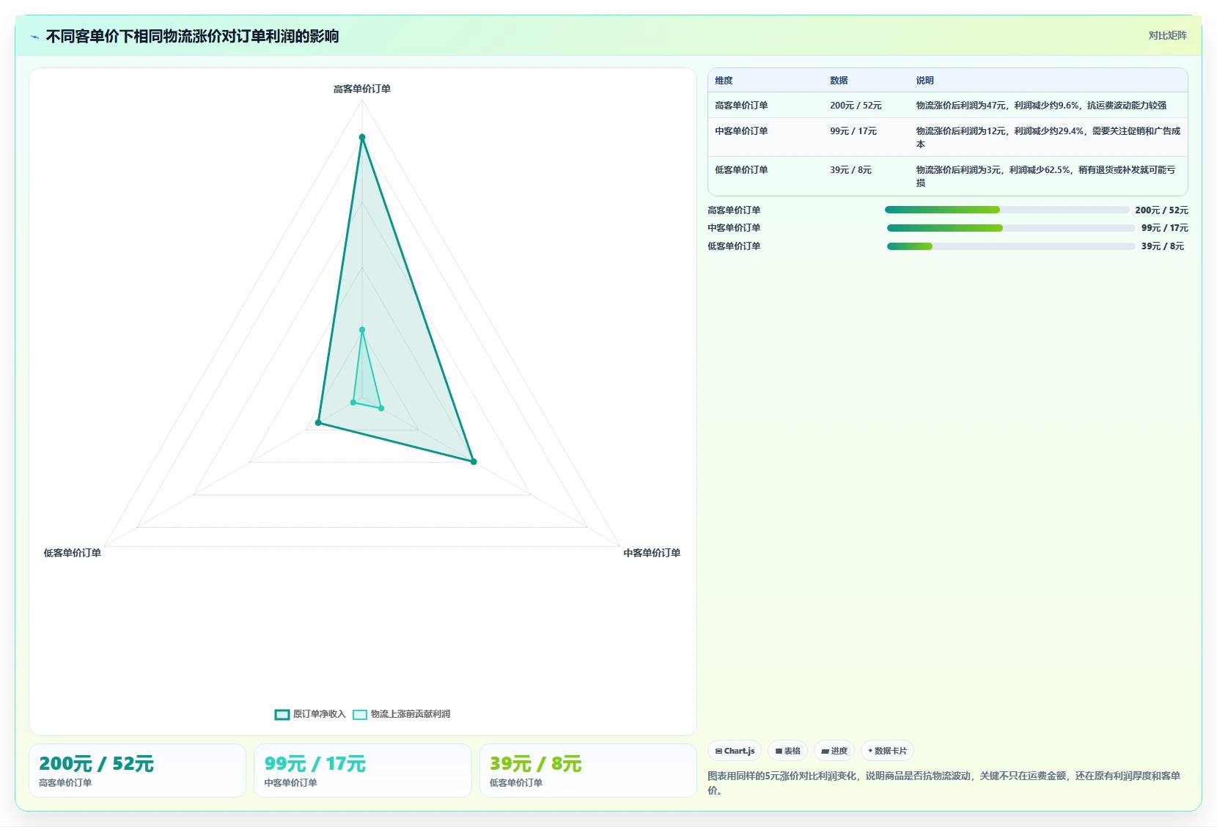Click the 200元 / 52元 value beside the progress bar

(1161, 210)
